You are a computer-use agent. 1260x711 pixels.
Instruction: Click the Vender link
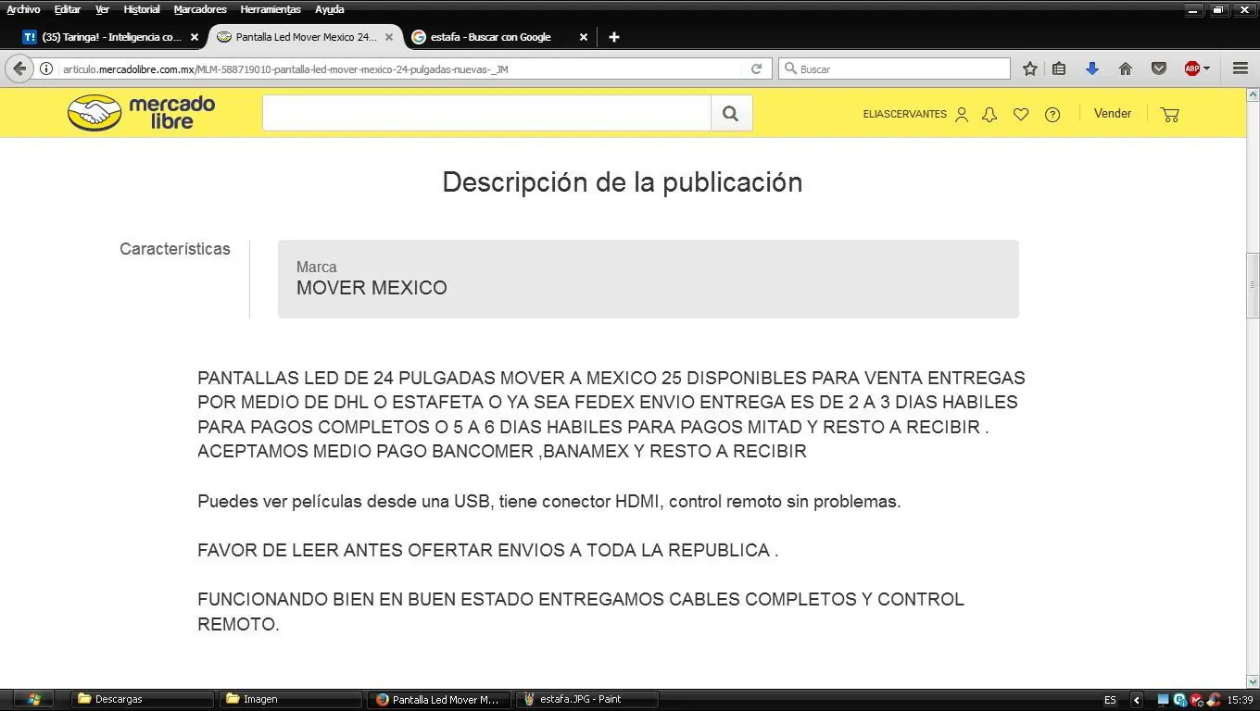1113,113
